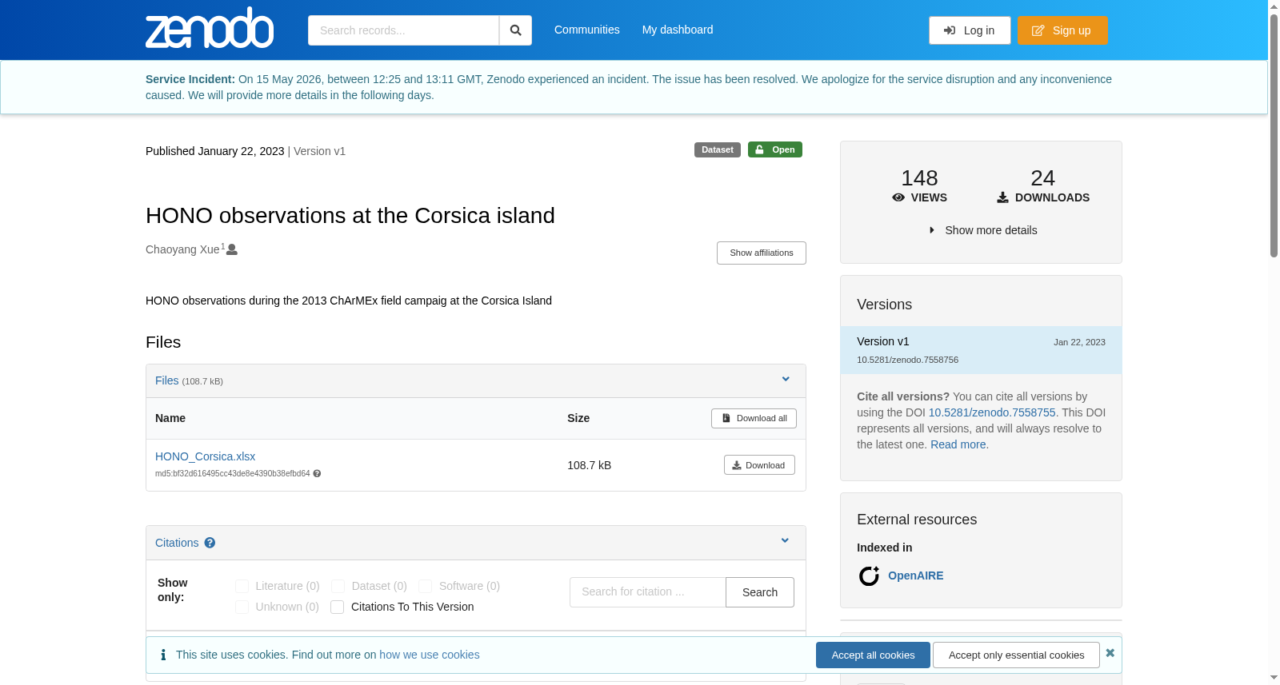Click the 10.5281/zenodo.7558756 DOI text
This screenshot has width=1280, height=685.
(907, 360)
